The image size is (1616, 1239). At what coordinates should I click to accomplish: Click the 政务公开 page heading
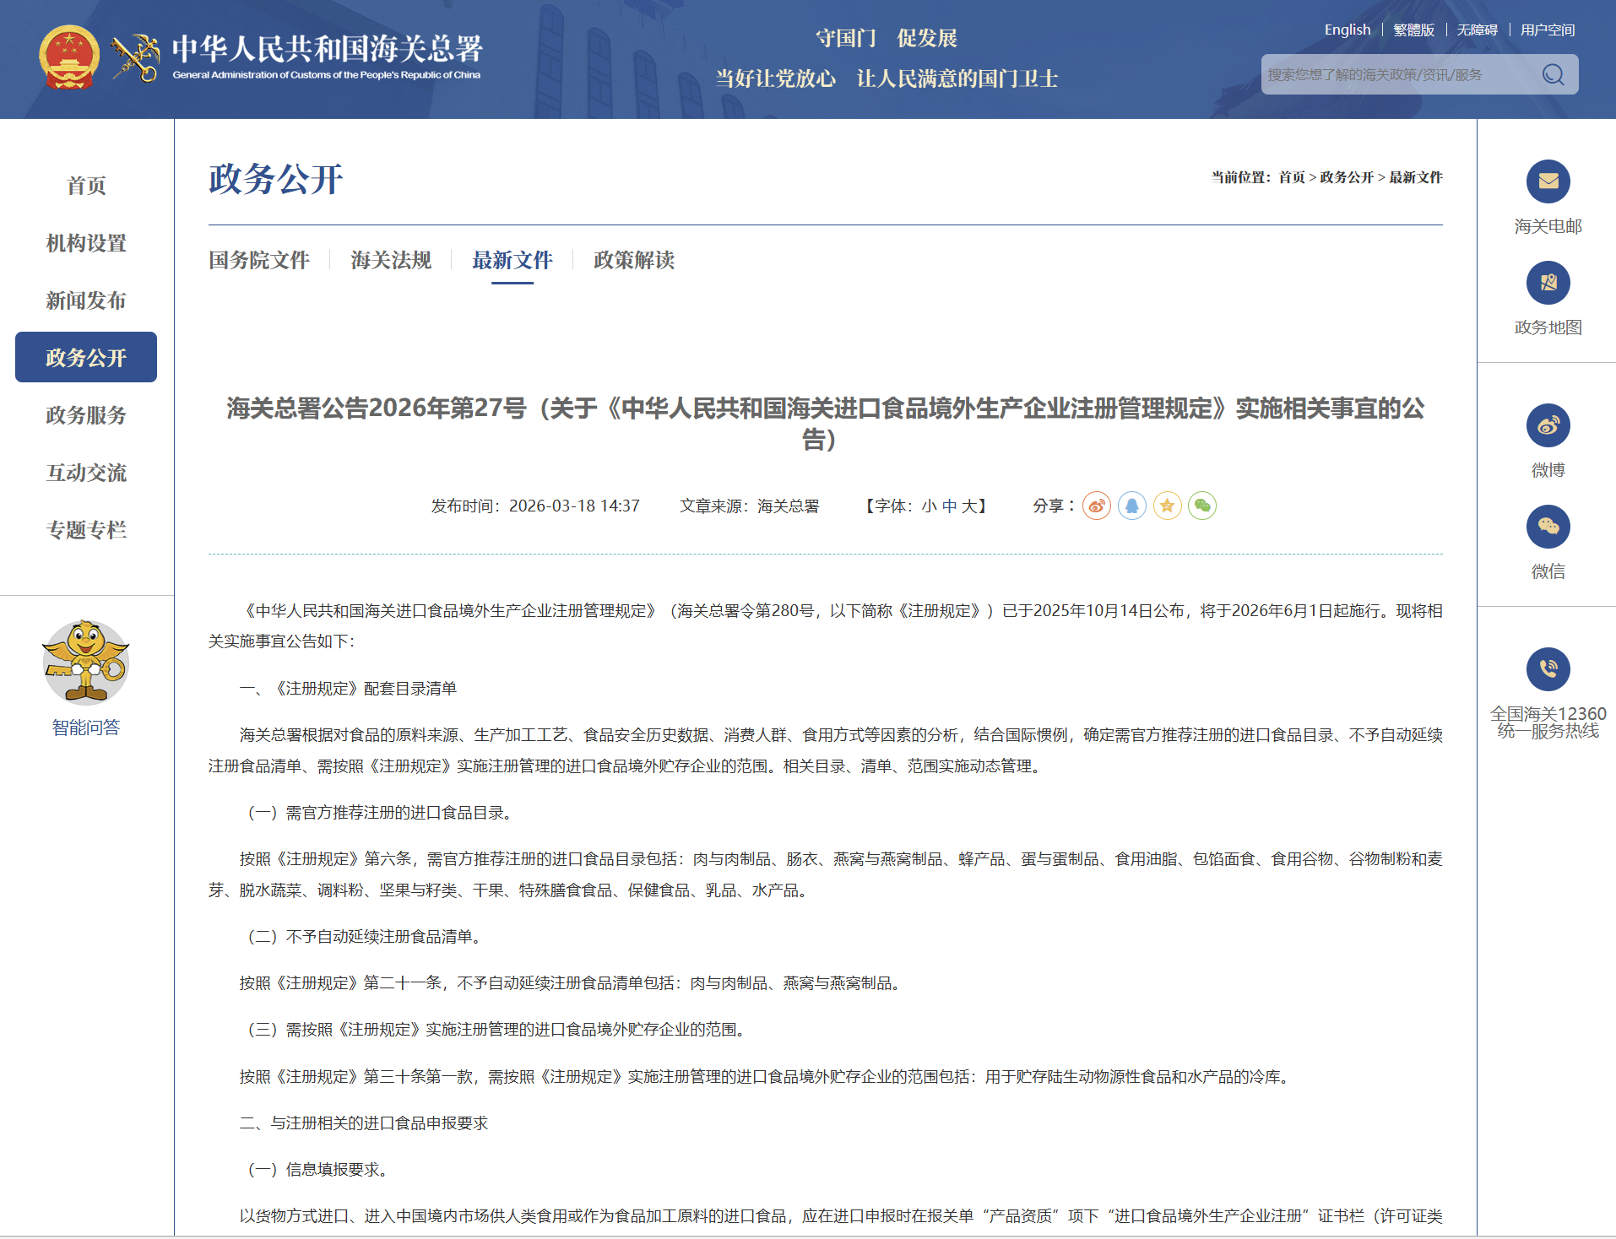[x=275, y=179]
